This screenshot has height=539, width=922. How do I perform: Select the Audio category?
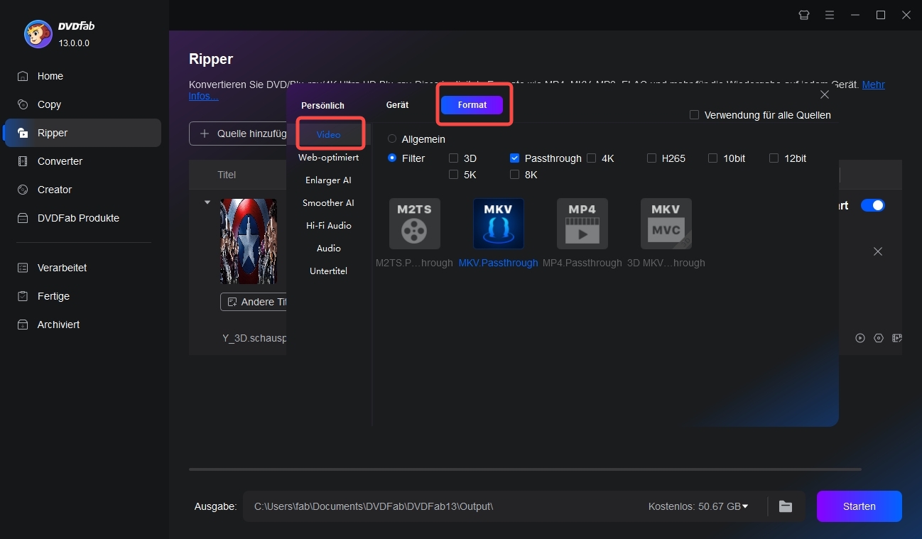[328, 249]
